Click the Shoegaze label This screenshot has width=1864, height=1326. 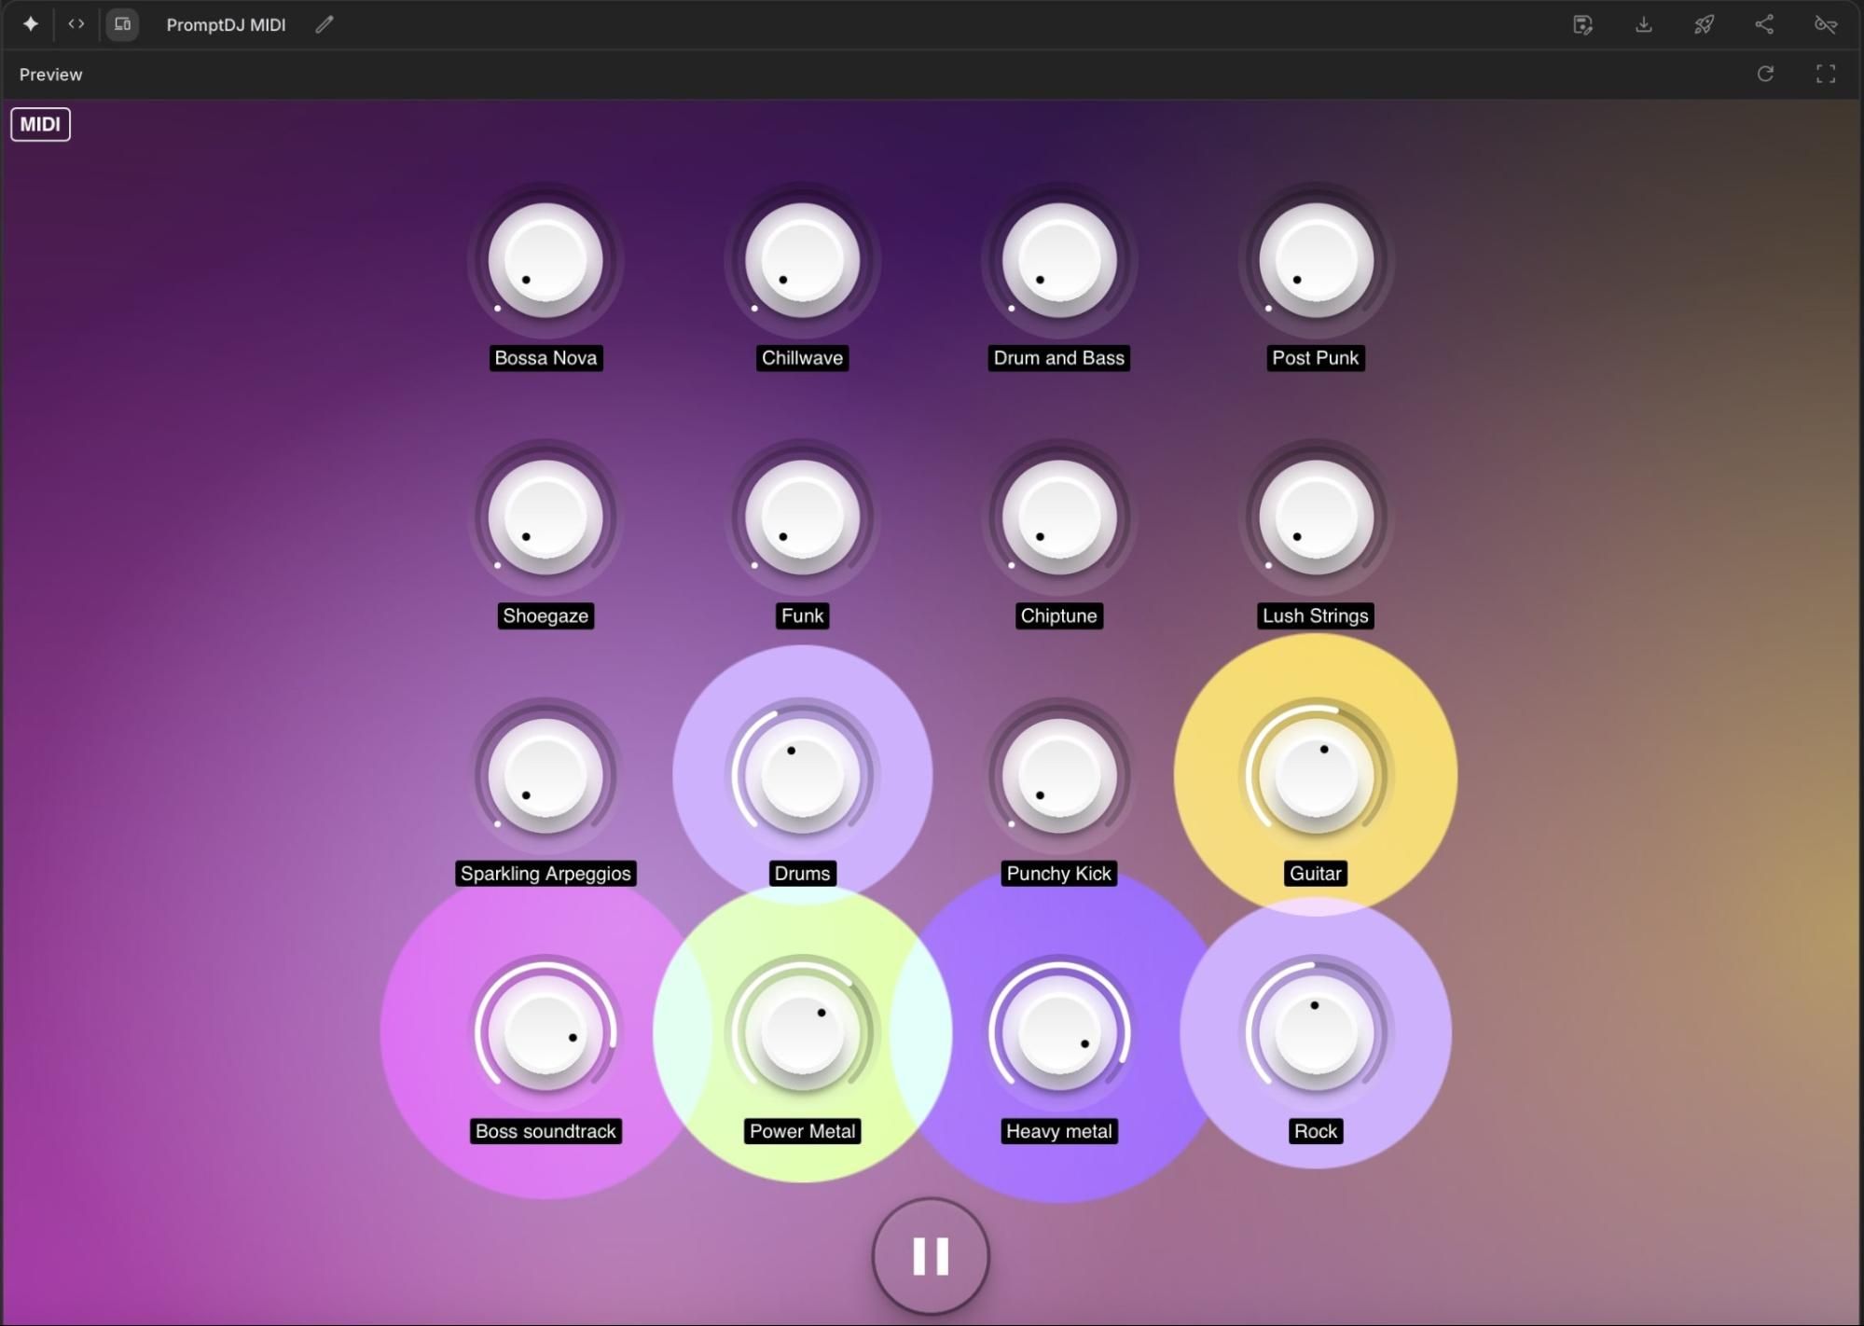[x=545, y=615]
